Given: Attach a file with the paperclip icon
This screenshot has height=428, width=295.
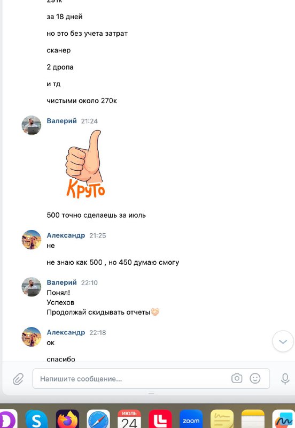Looking at the screenshot, I should click(18, 379).
